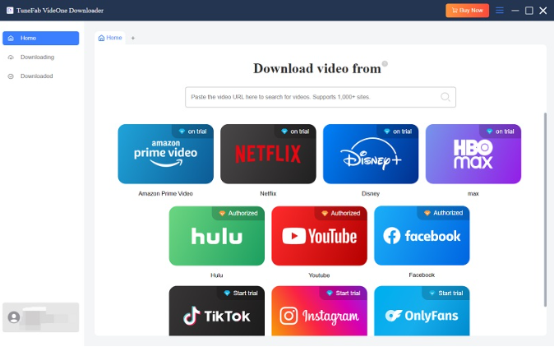Click the help dot beside the heading

coord(385,63)
